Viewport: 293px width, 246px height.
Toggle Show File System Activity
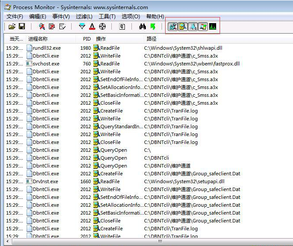[x=183, y=27]
